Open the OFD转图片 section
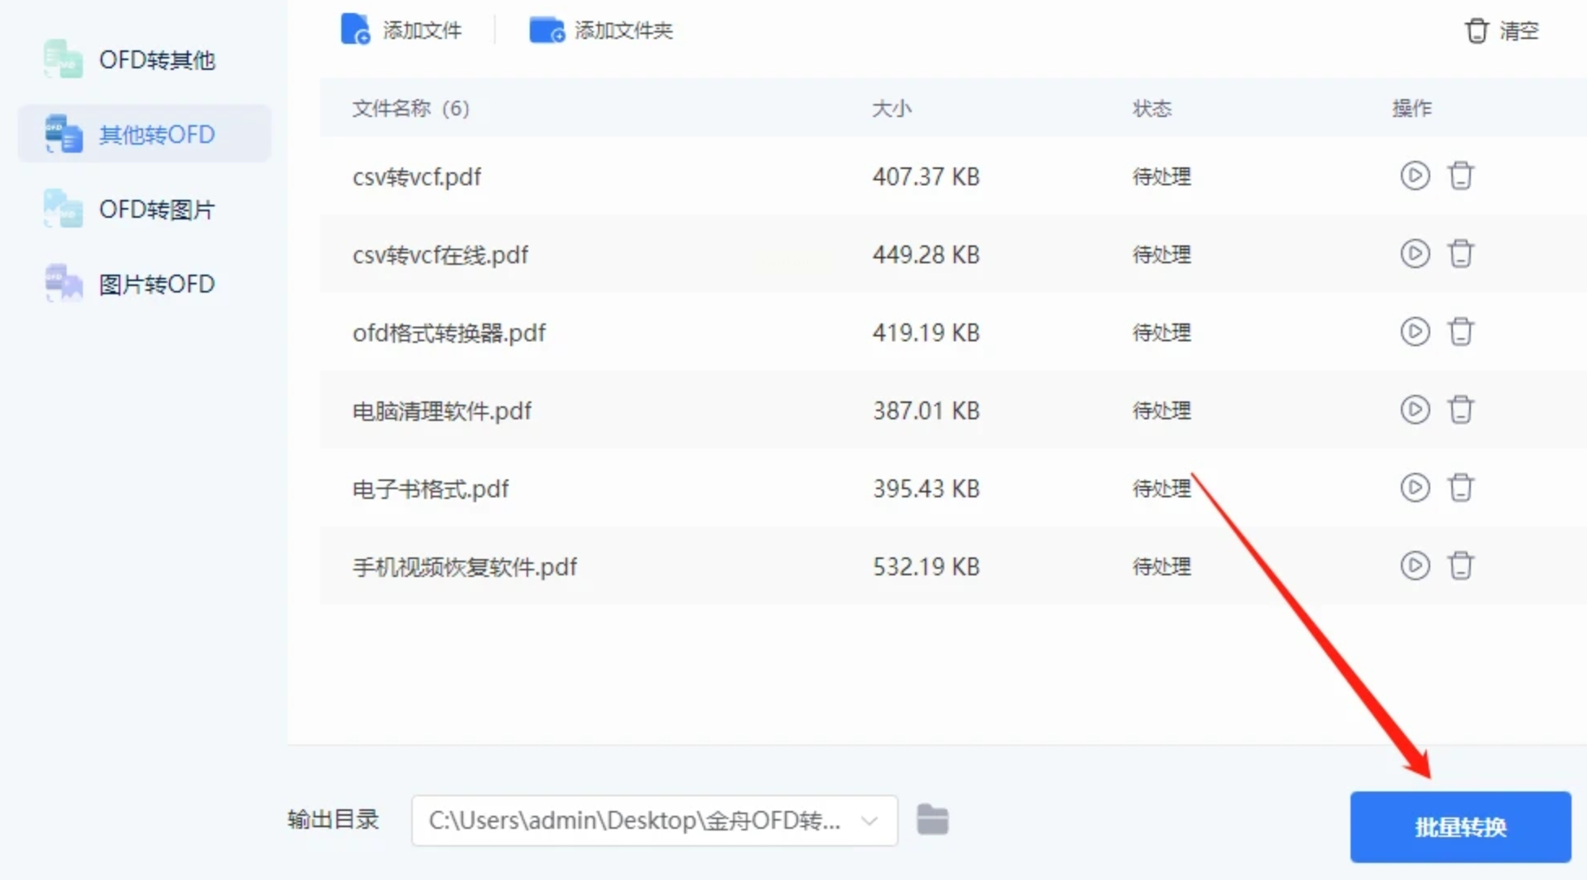Screen dimensions: 1587x880 click(144, 209)
